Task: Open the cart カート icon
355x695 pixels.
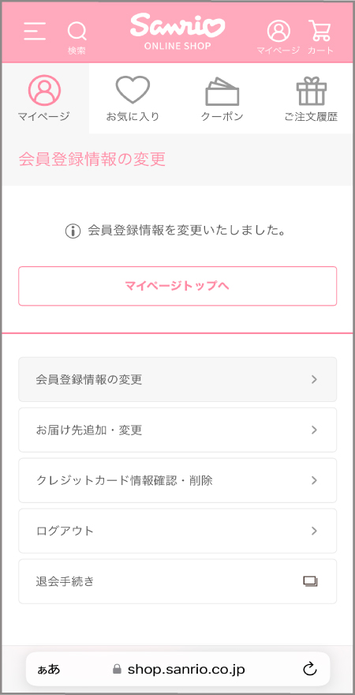Action: coord(320,32)
